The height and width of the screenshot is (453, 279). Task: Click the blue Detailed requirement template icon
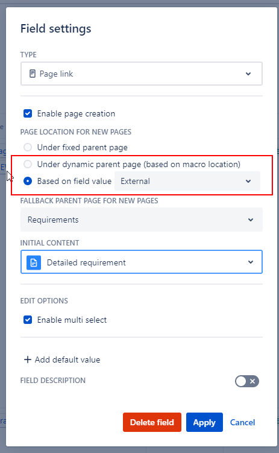point(34,262)
